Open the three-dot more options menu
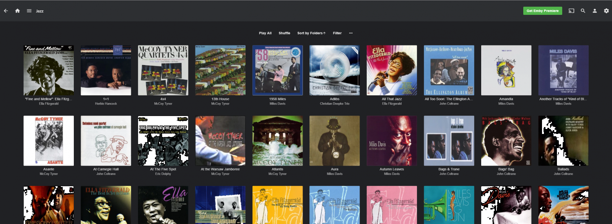The width and height of the screenshot is (612, 224). tap(351, 33)
